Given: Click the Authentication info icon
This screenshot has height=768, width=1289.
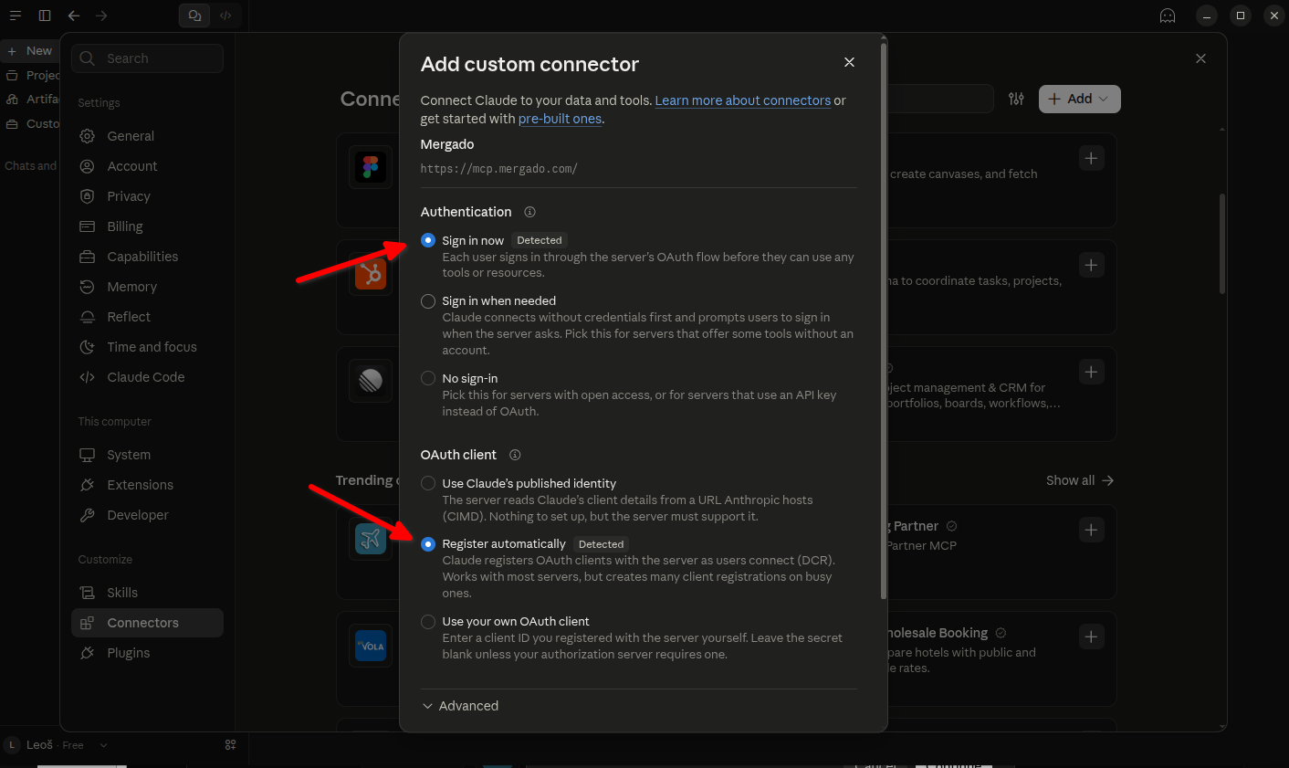Looking at the screenshot, I should point(529,212).
